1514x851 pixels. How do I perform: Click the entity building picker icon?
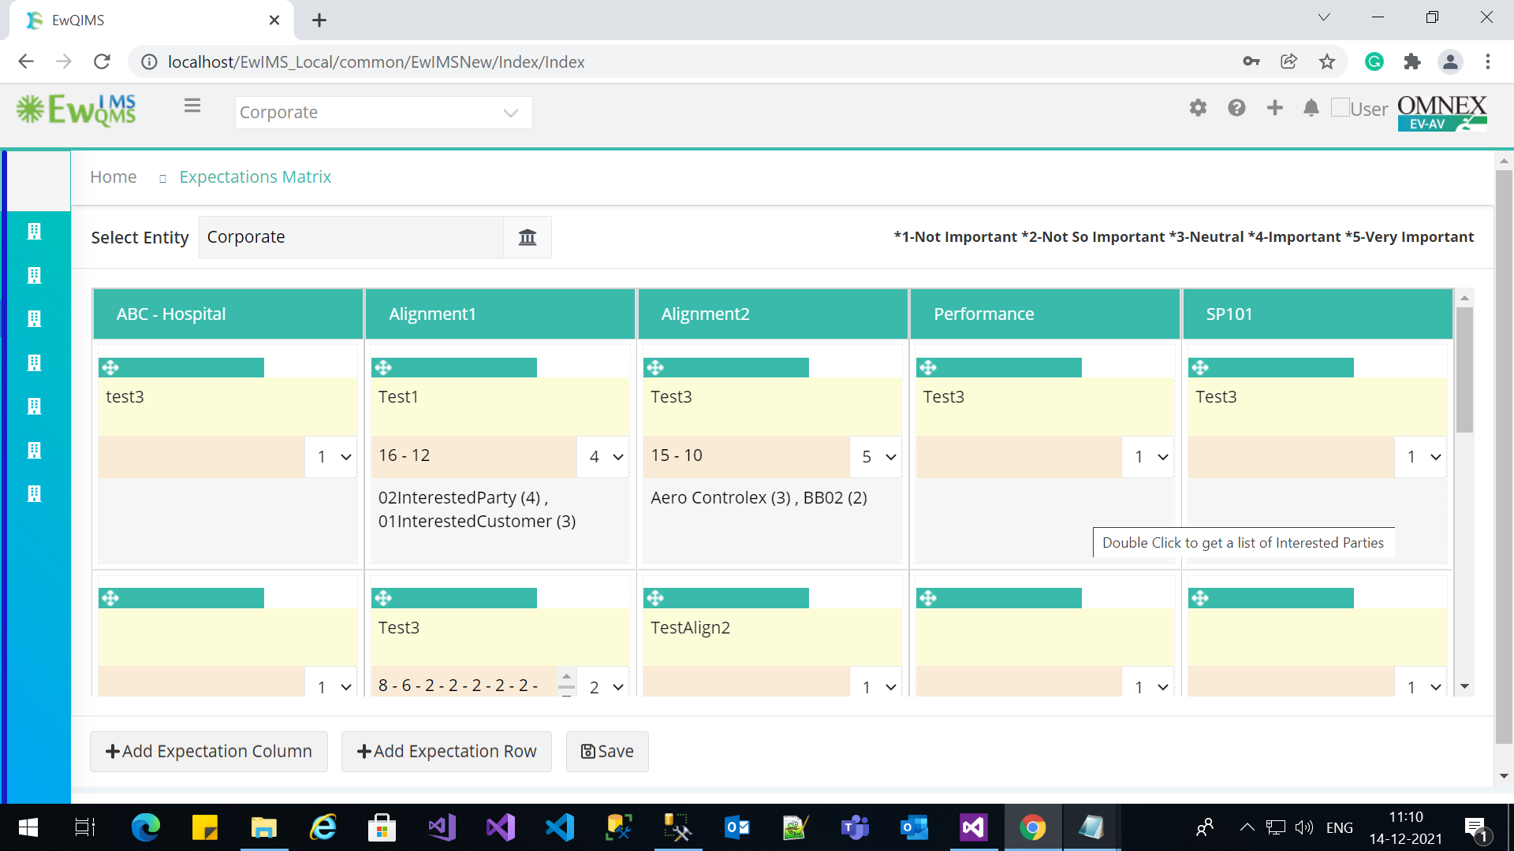(x=527, y=237)
